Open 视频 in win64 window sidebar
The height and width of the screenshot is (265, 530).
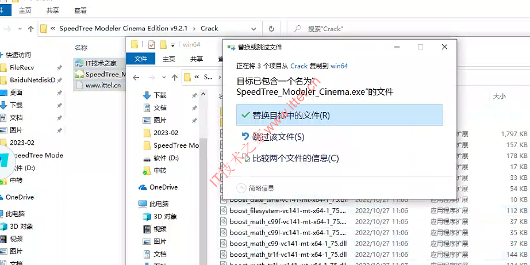(160, 229)
